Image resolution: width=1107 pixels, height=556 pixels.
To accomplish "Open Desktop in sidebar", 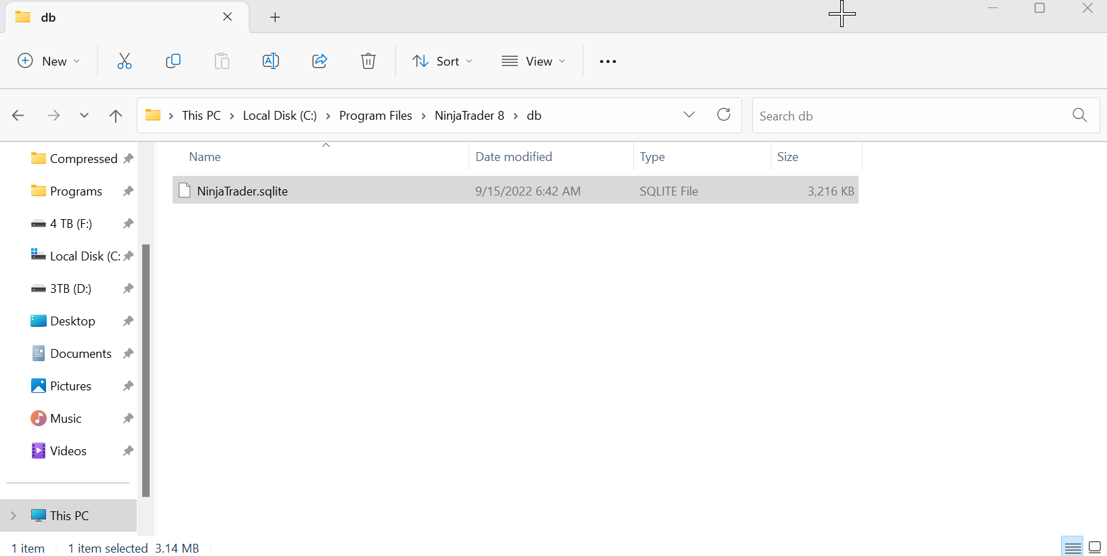I will click(x=72, y=321).
